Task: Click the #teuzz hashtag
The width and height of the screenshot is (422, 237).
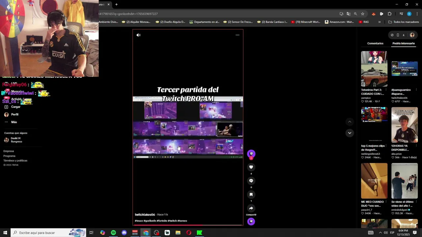Action: pyautogui.click(x=139, y=221)
